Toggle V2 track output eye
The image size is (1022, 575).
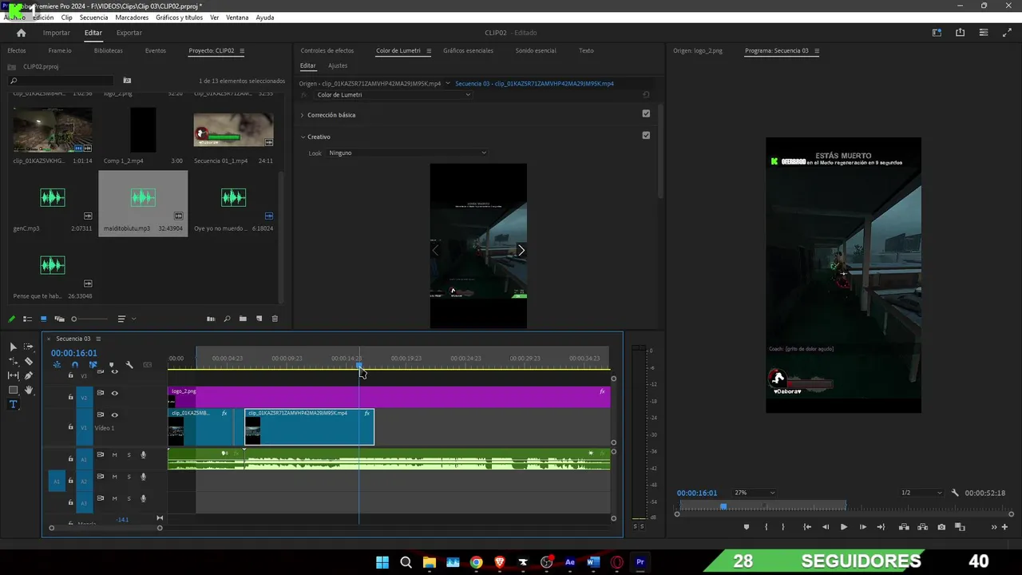(x=114, y=393)
